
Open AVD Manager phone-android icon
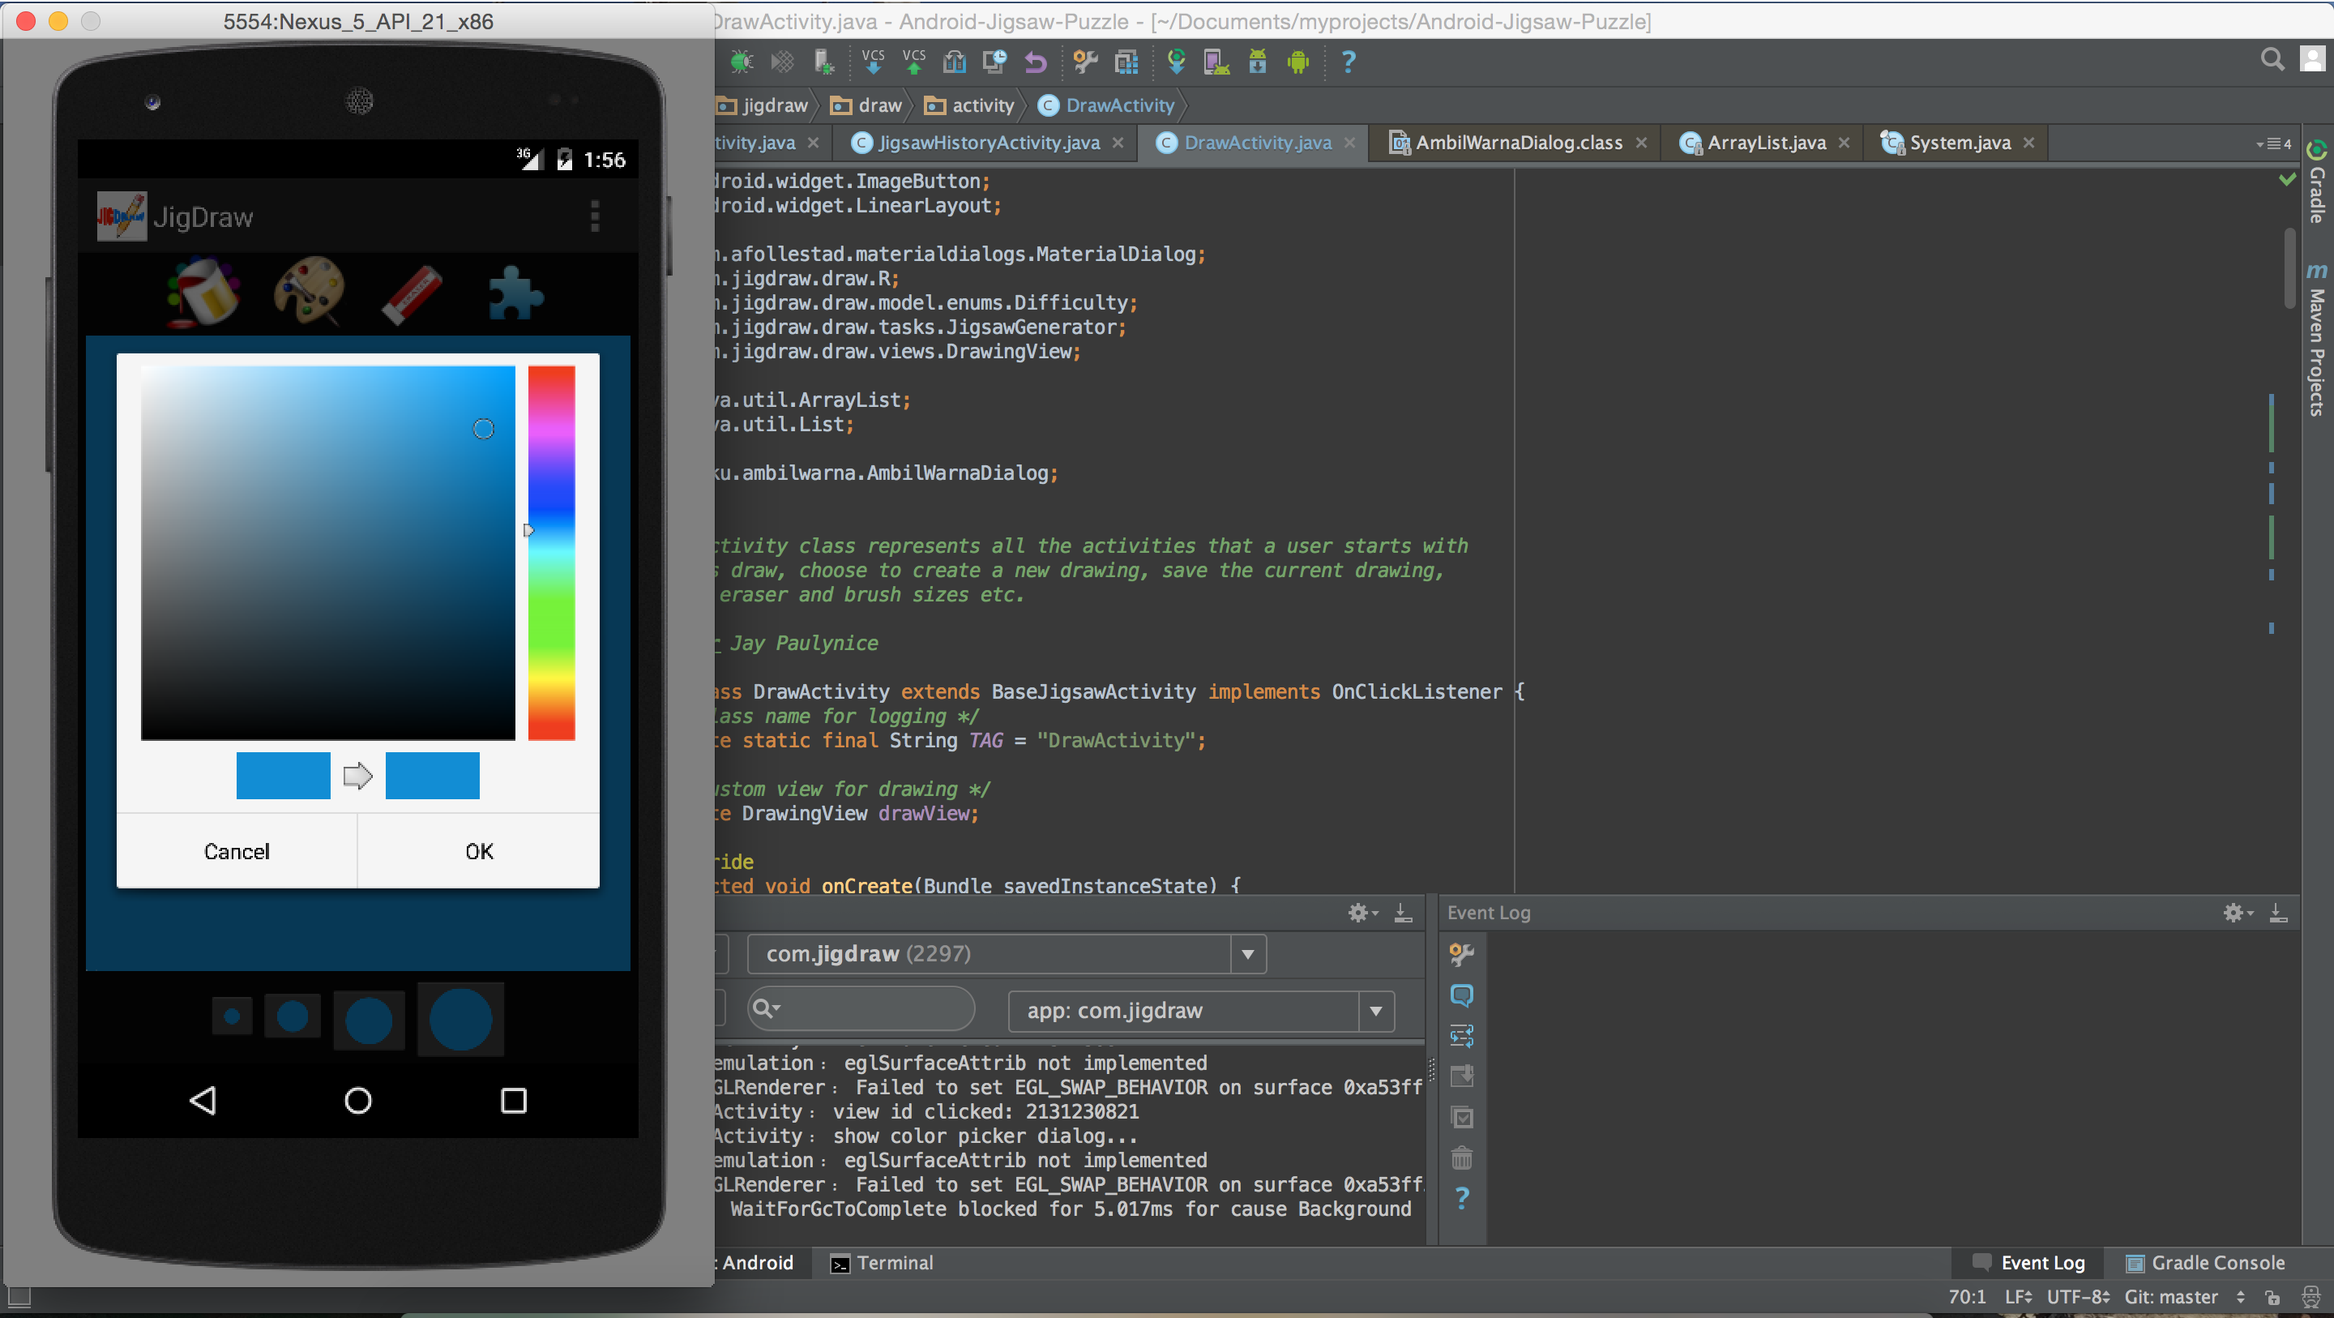click(1216, 62)
